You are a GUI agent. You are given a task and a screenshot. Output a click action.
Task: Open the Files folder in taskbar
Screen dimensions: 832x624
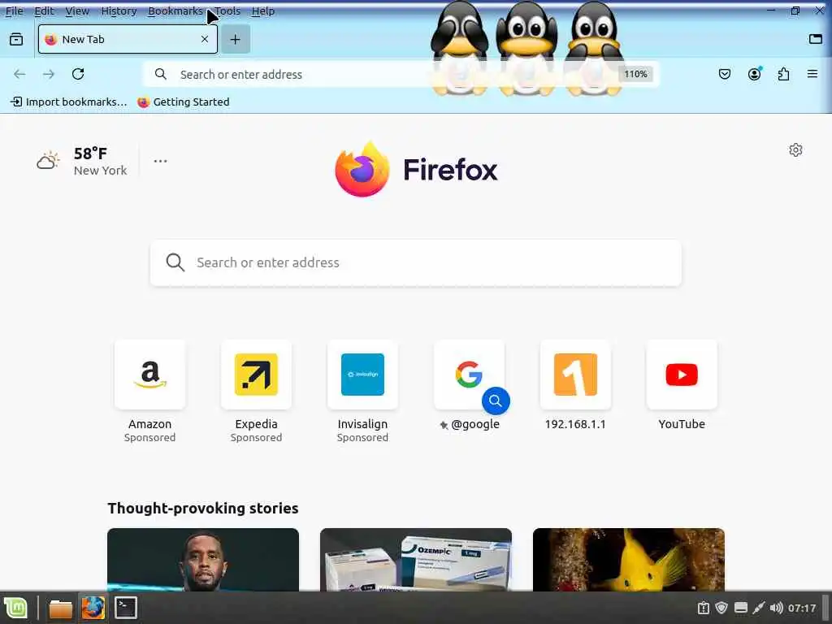60,608
